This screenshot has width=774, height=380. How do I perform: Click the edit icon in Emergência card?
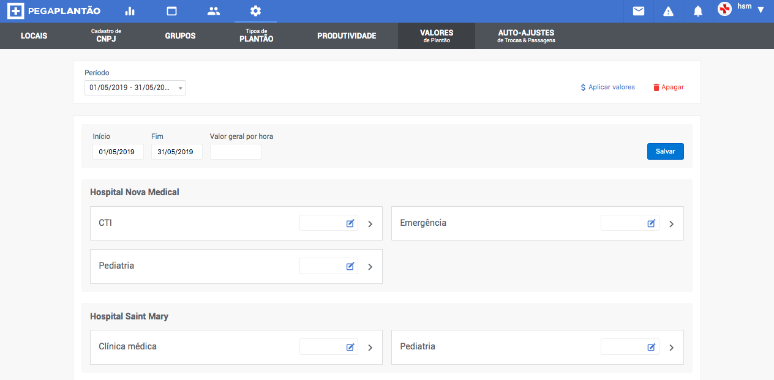pyautogui.click(x=652, y=223)
